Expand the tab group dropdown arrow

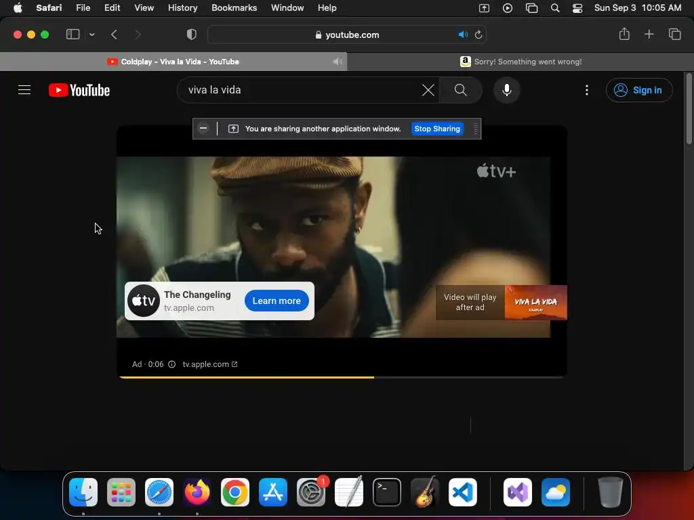point(92,35)
